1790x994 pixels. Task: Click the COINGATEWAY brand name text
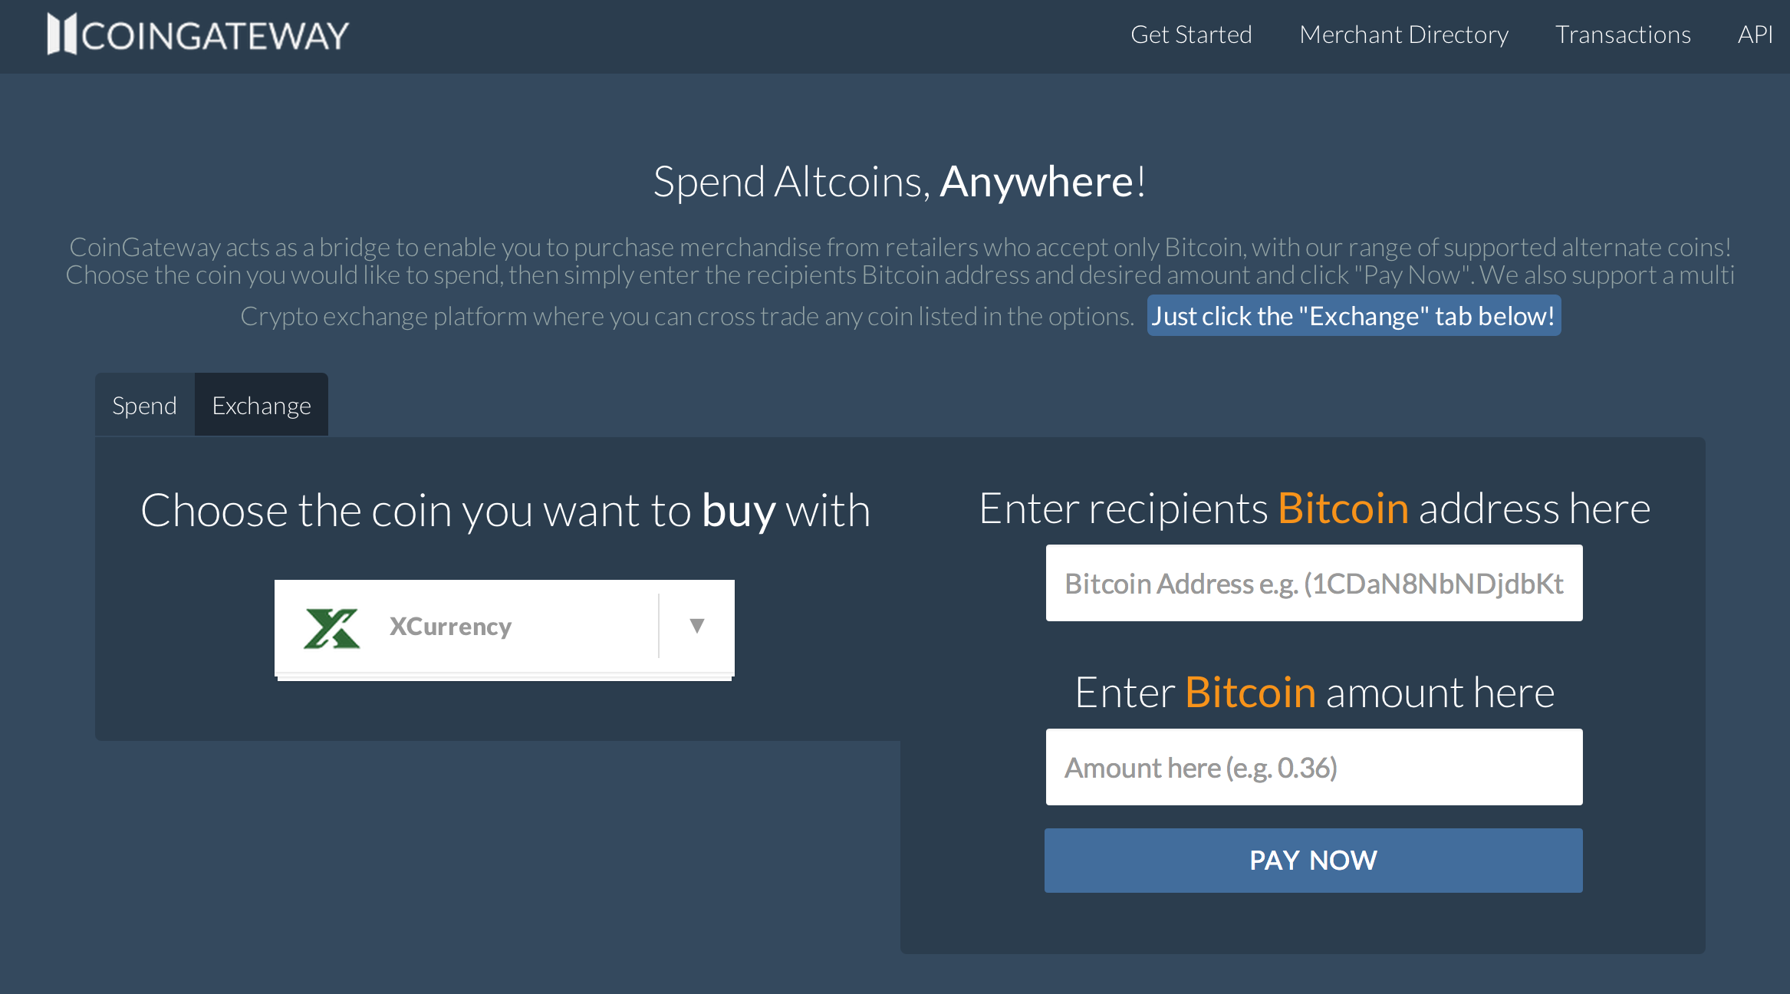[216, 36]
